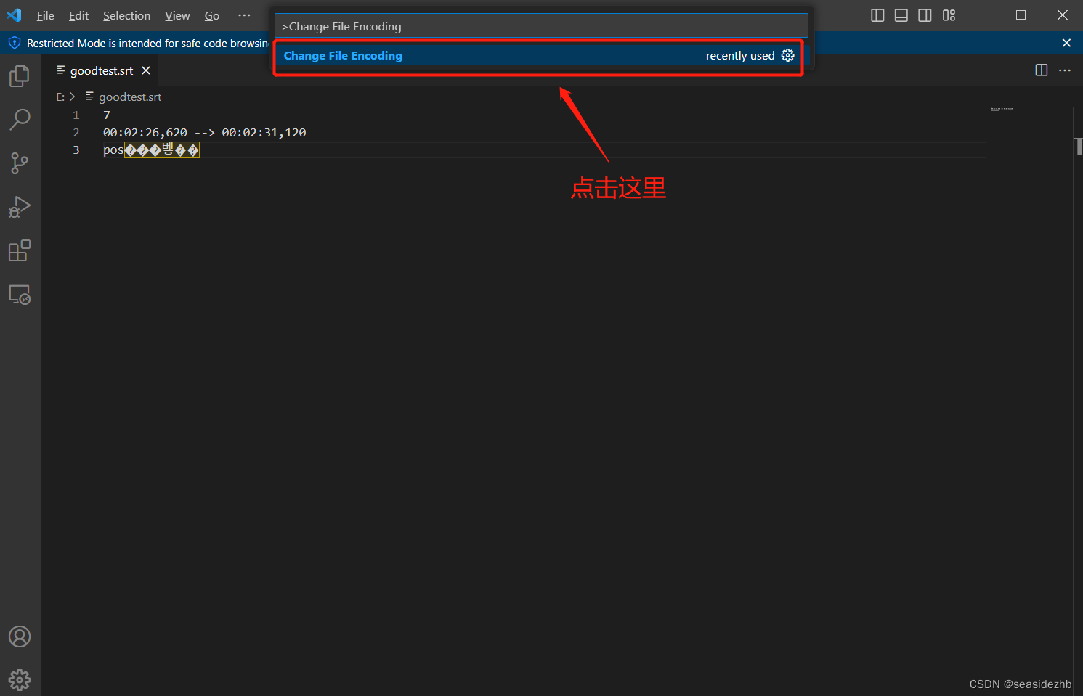Open the Accounts menu
The height and width of the screenshot is (696, 1083).
(x=20, y=636)
